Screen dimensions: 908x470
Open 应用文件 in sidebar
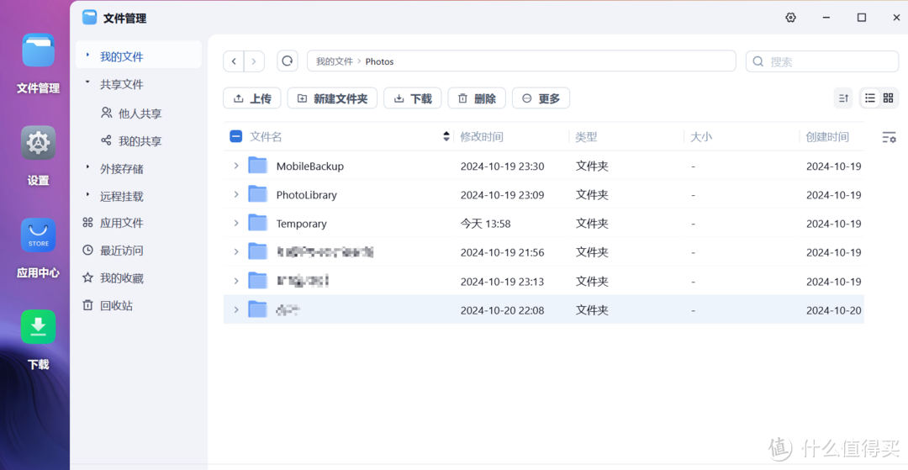pos(113,223)
